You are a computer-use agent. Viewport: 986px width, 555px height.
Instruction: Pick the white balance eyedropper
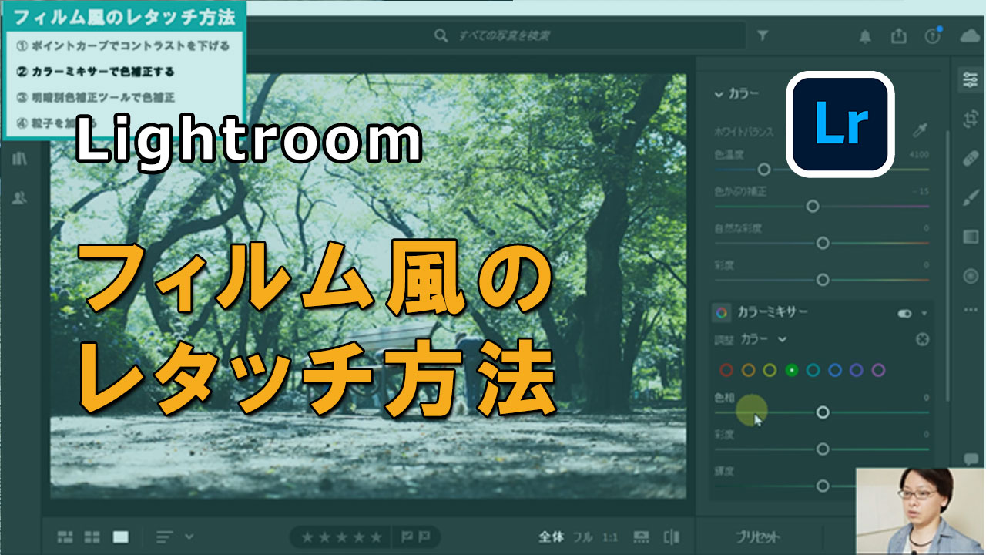pyautogui.click(x=920, y=131)
